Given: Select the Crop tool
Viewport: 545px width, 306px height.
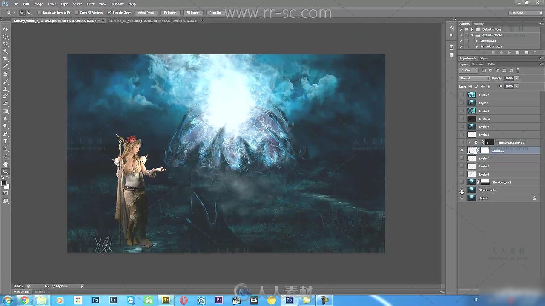Looking at the screenshot, I should tap(6, 59).
